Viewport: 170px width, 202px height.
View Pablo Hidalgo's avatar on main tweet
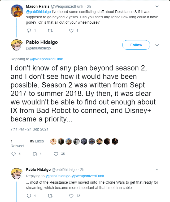pos(16,45)
